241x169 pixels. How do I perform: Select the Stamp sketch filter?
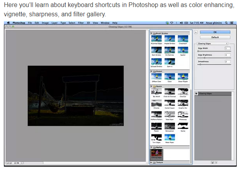click(182, 126)
